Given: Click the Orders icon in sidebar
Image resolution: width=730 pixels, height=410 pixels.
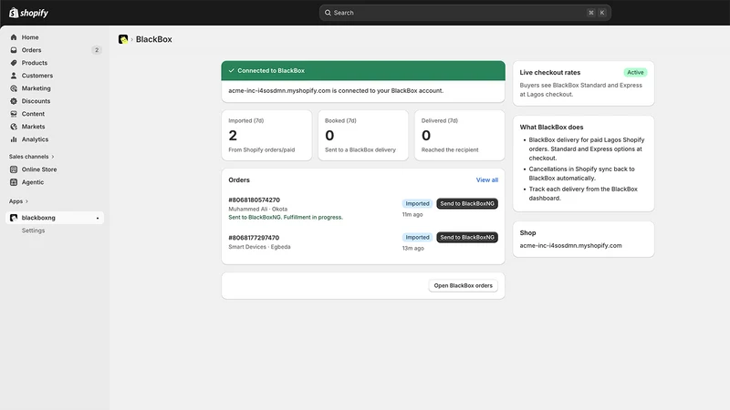Looking at the screenshot, I should 14,50.
